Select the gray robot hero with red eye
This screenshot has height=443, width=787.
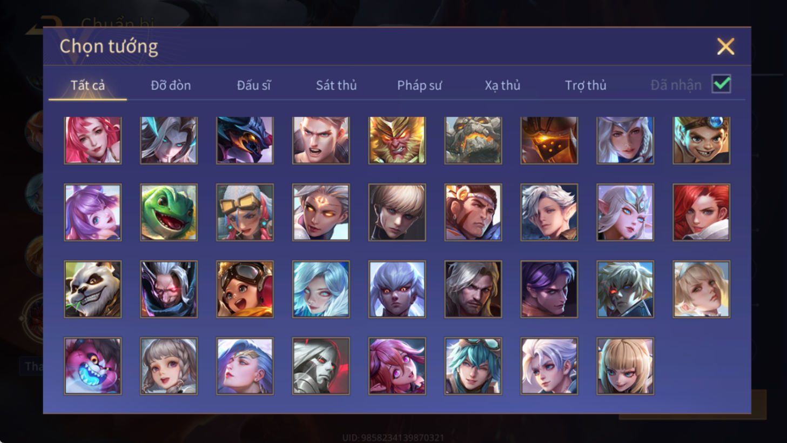[321, 366]
